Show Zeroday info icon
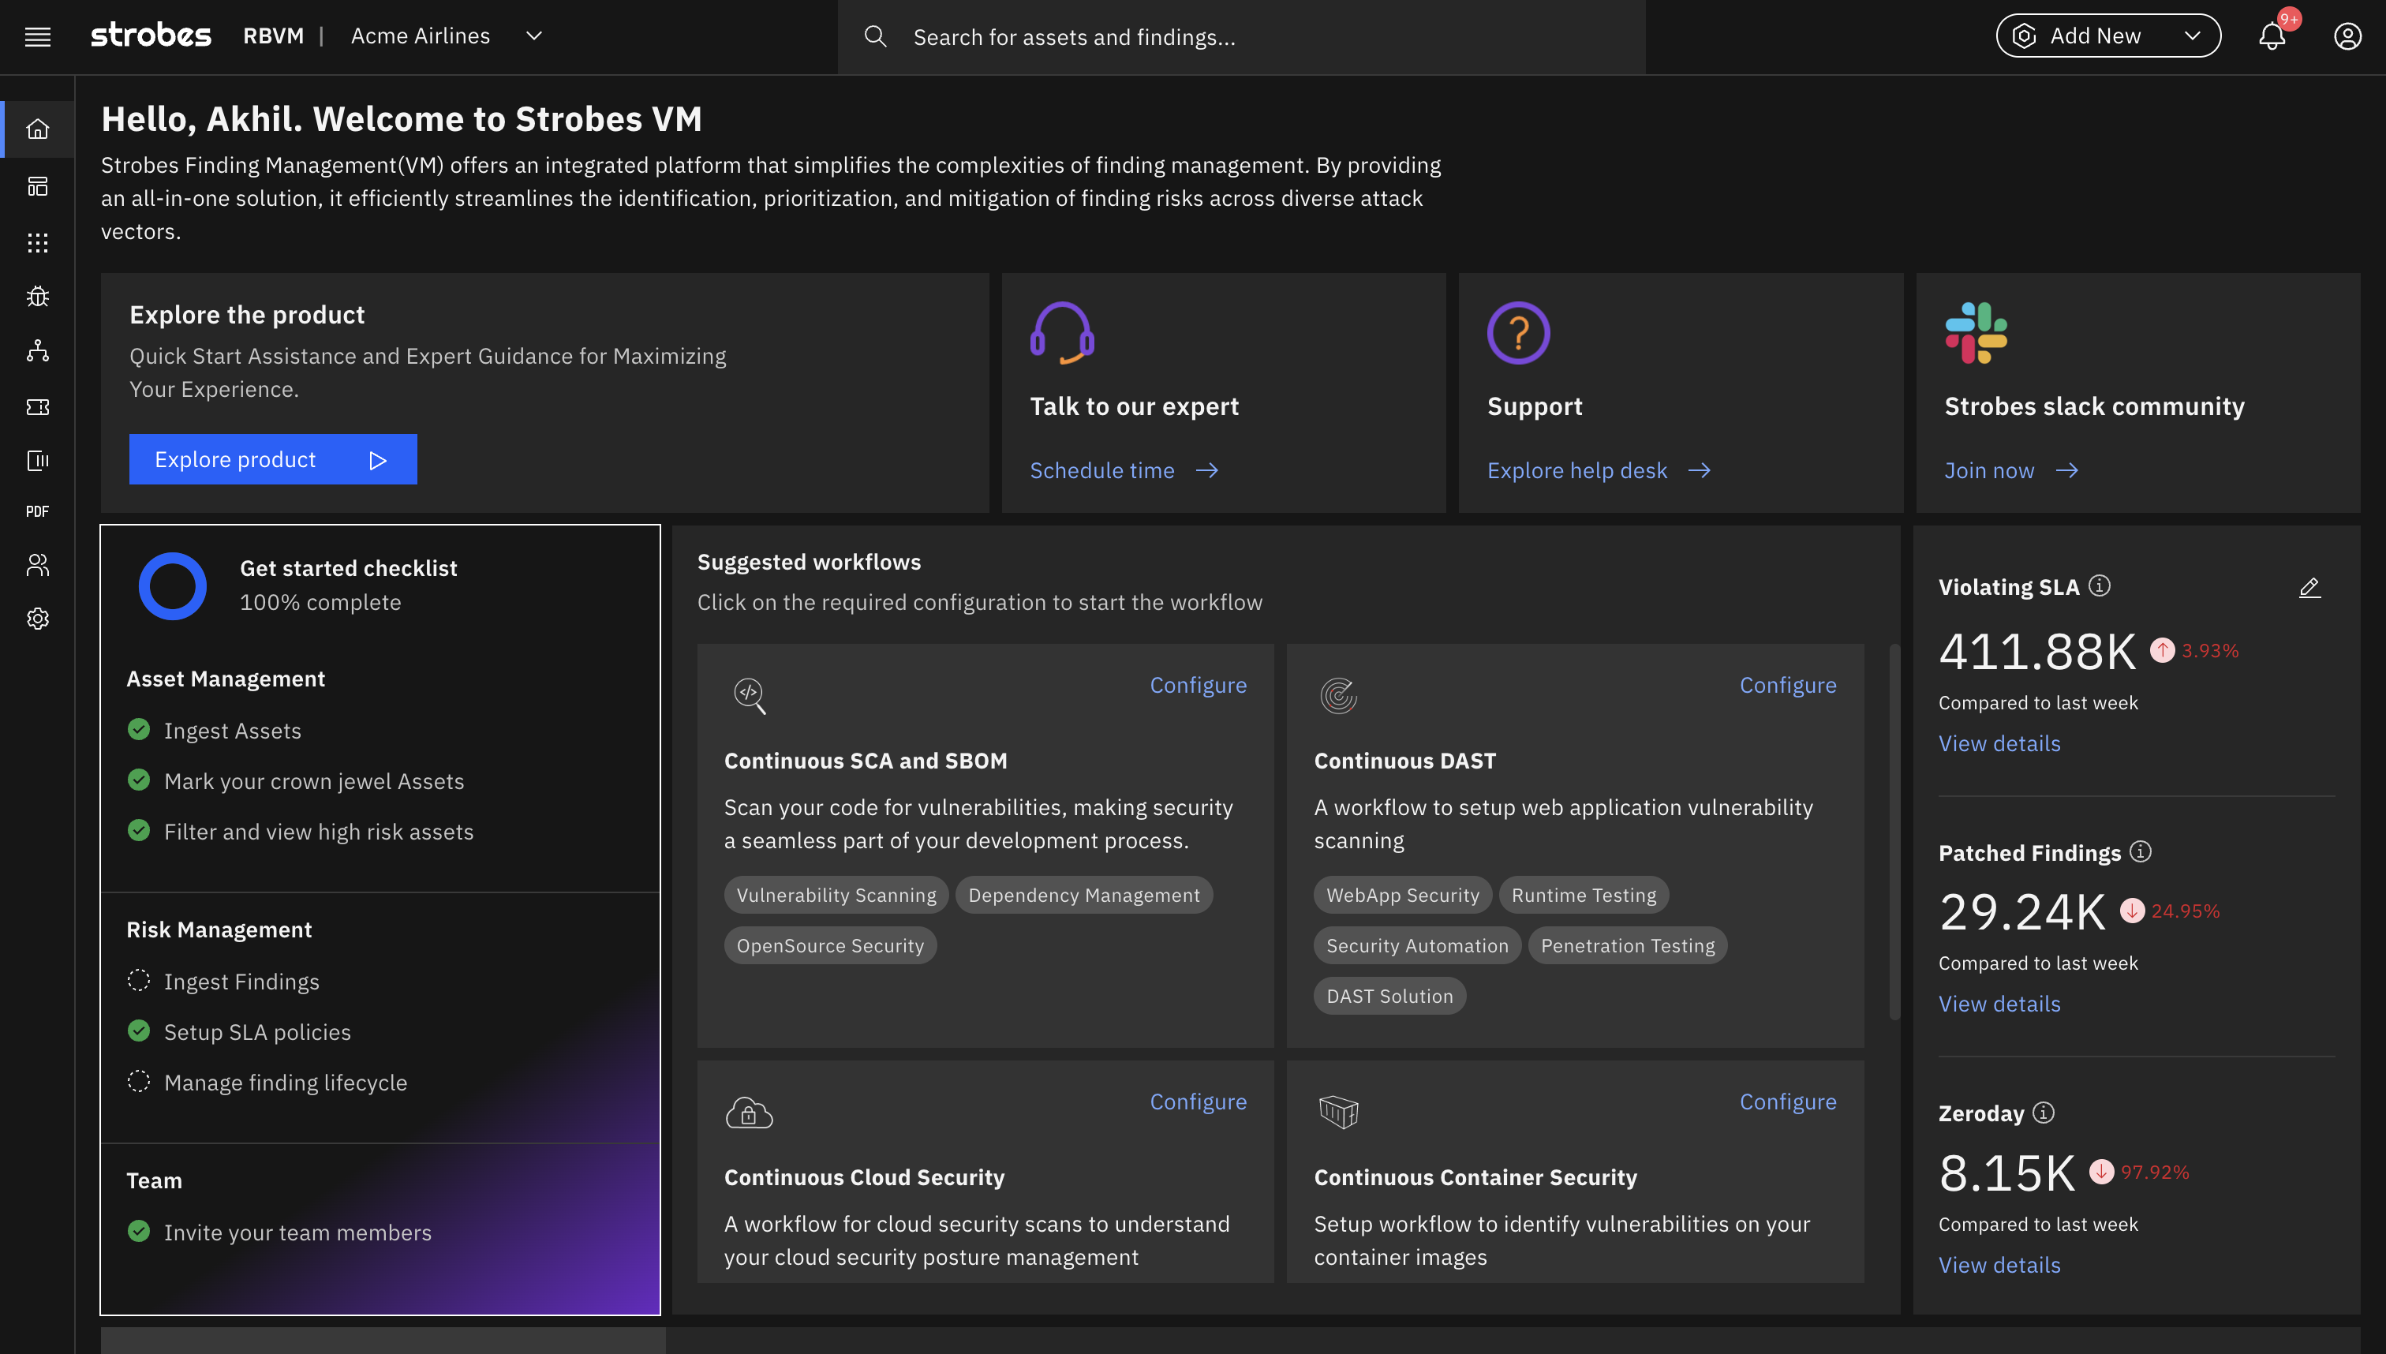The image size is (2386, 1354). coord(2044,1113)
